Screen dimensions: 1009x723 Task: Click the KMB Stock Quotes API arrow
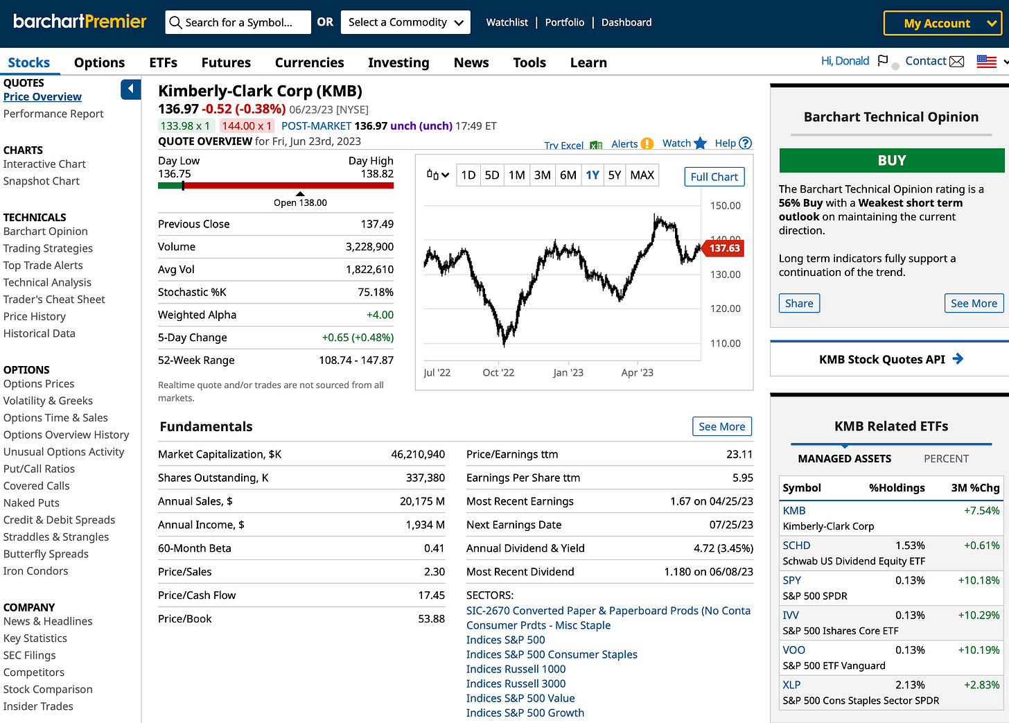click(x=958, y=358)
